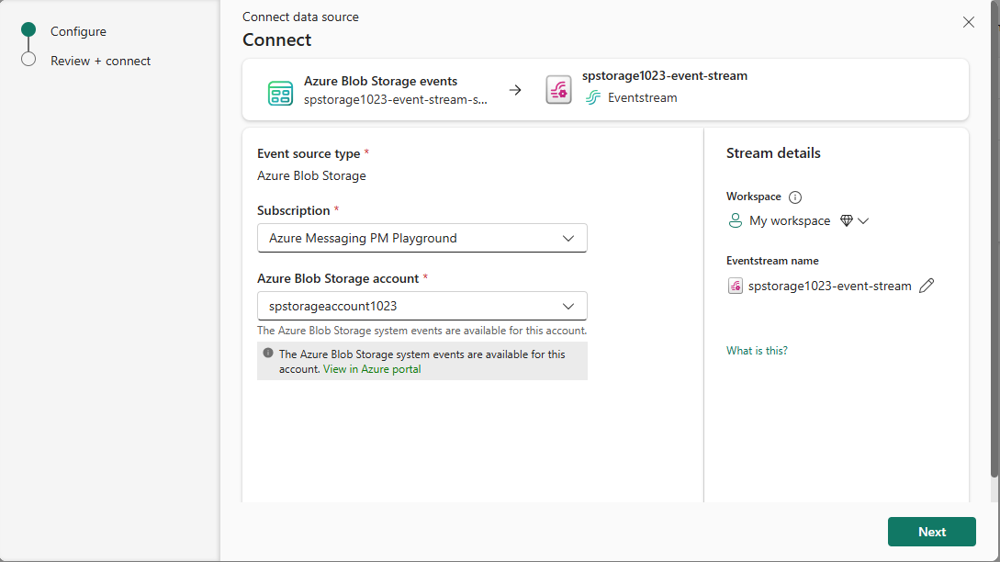Image resolution: width=1000 pixels, height=562 pixels.
Task: Click the info icon in the gray notice box
Action: point(267,353)
